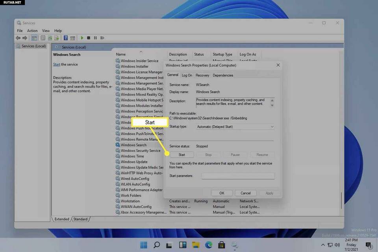The height and width of the screenshot is (252, 378).
Task: Click the Services app icon in the taskbar
Action: [x=235, y=245]
